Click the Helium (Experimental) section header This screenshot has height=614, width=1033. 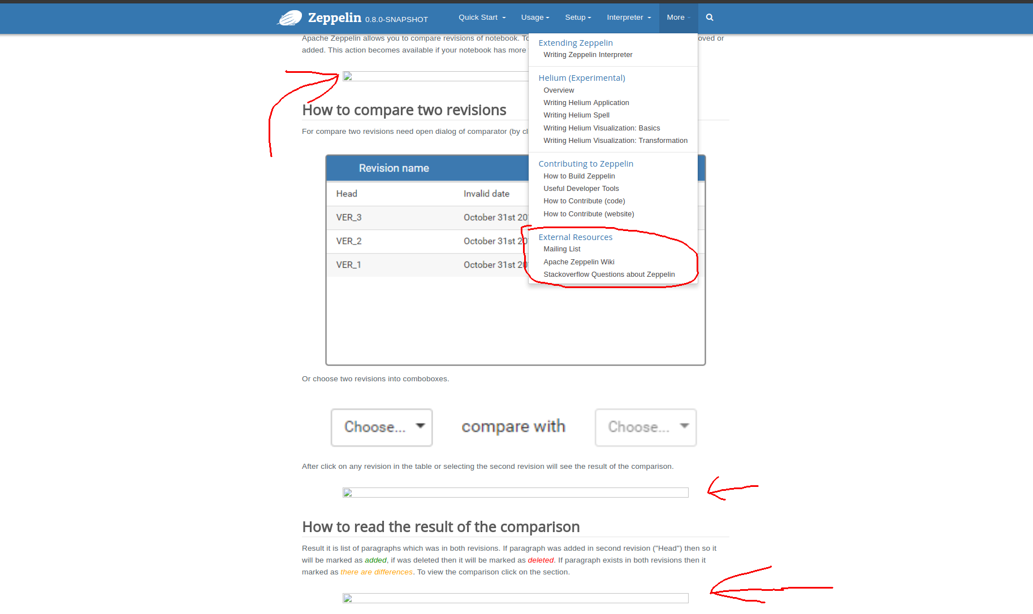point(582,78)
